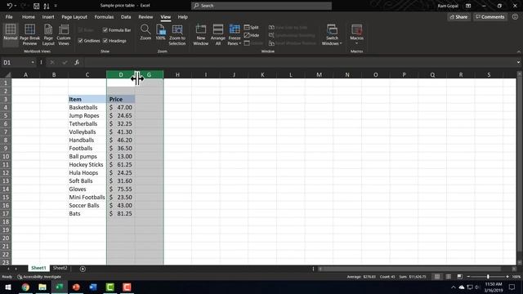The height and width of the screenshot is (294, 523).
Task: Switch to the Review ribbon tab
Action: tap(145, 17)
